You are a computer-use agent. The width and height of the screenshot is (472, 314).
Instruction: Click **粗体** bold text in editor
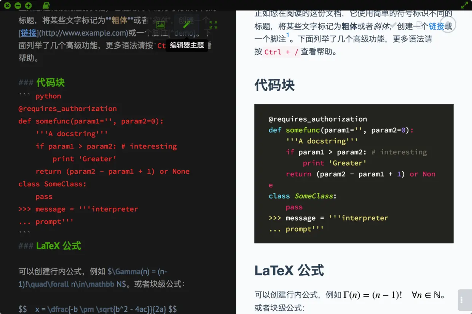(119, 20)
